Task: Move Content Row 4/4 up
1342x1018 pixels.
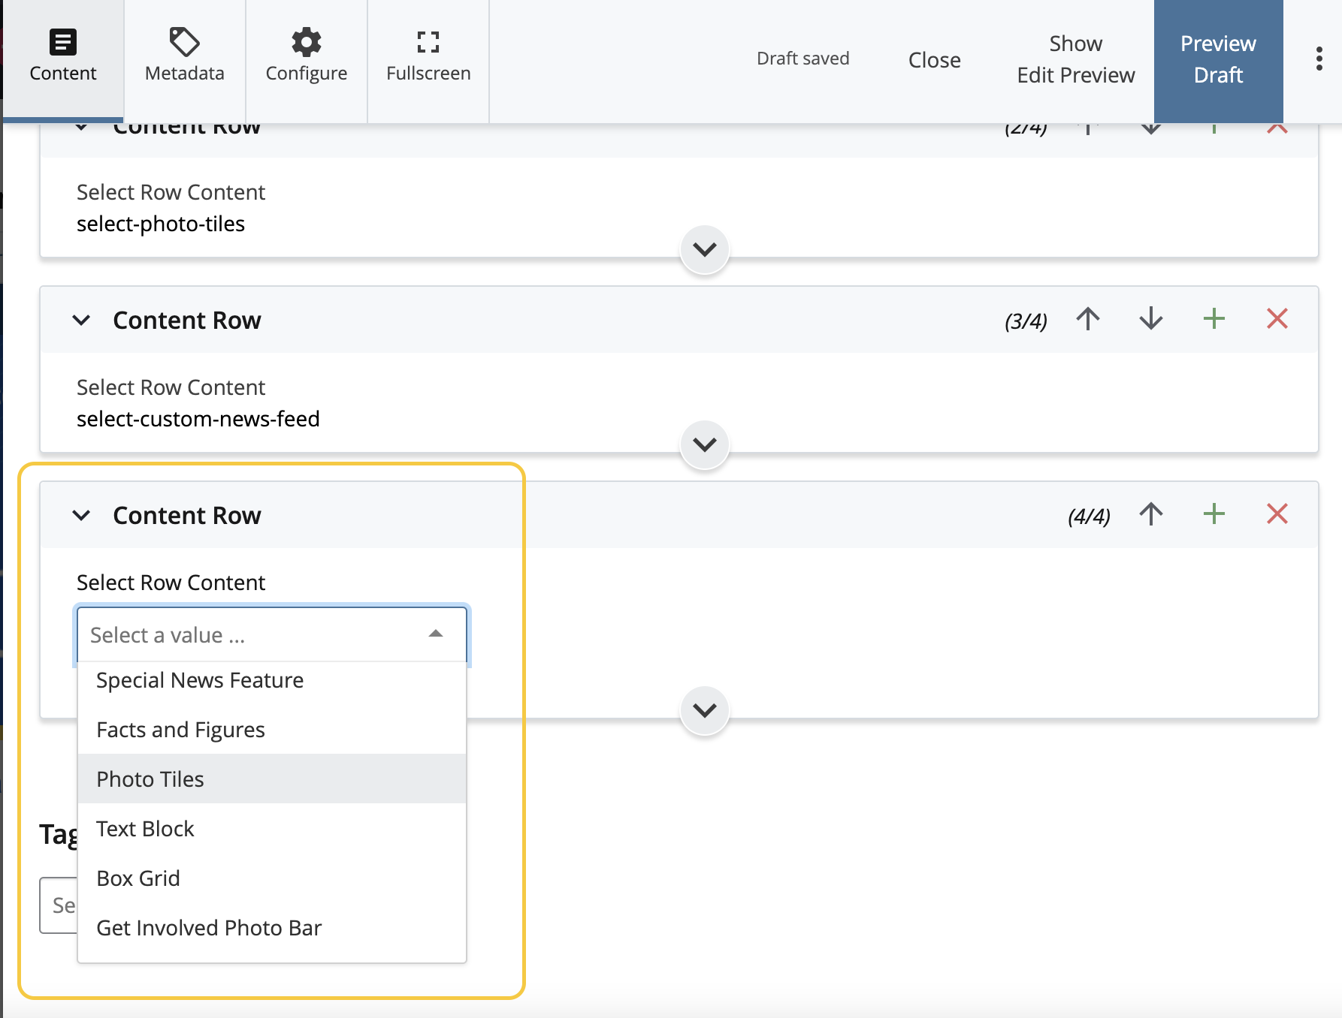Action: coord(1150,514)
